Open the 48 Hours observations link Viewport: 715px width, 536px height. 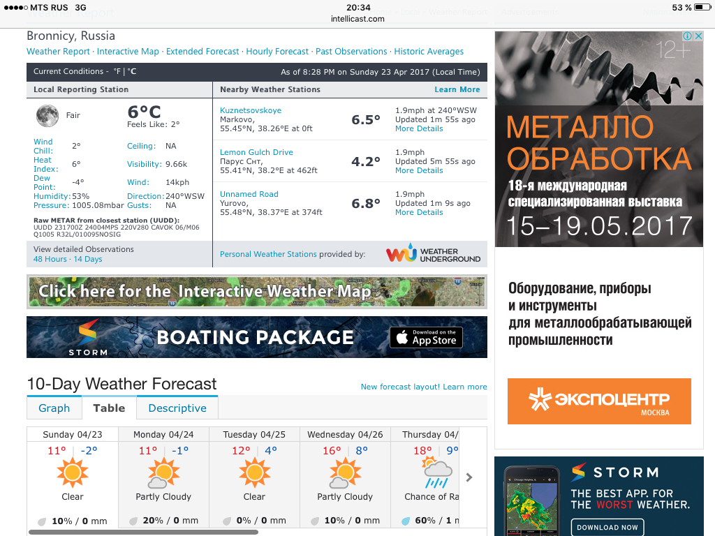[50, 259]
